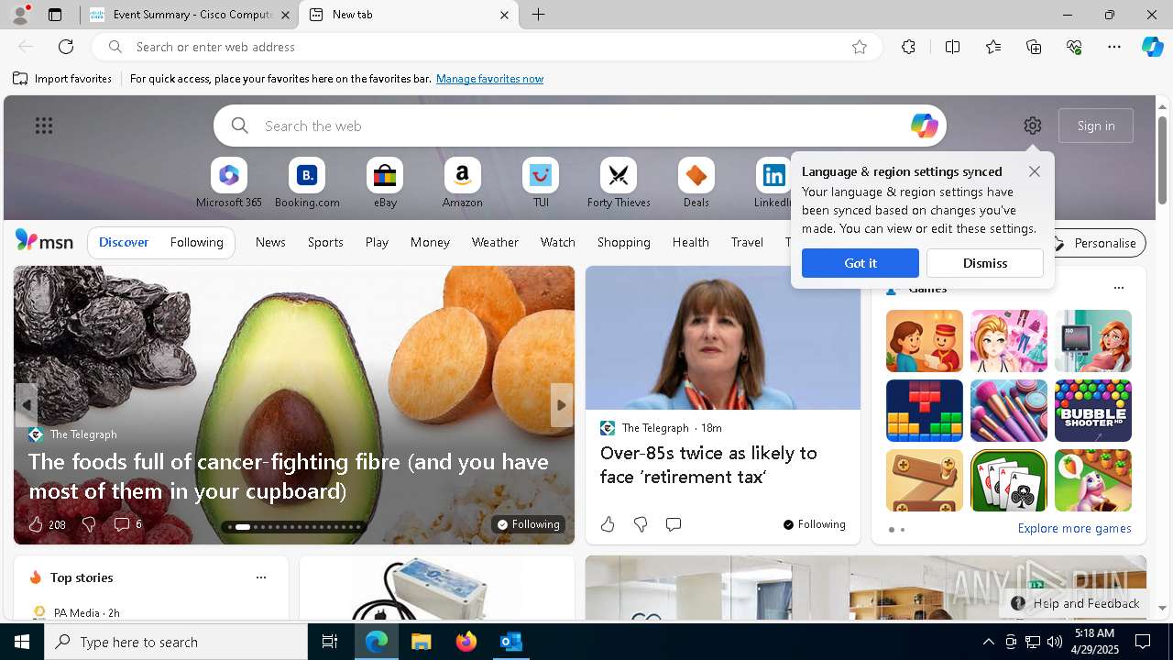Open Copilot sidebar icon

pos(1152,47)
